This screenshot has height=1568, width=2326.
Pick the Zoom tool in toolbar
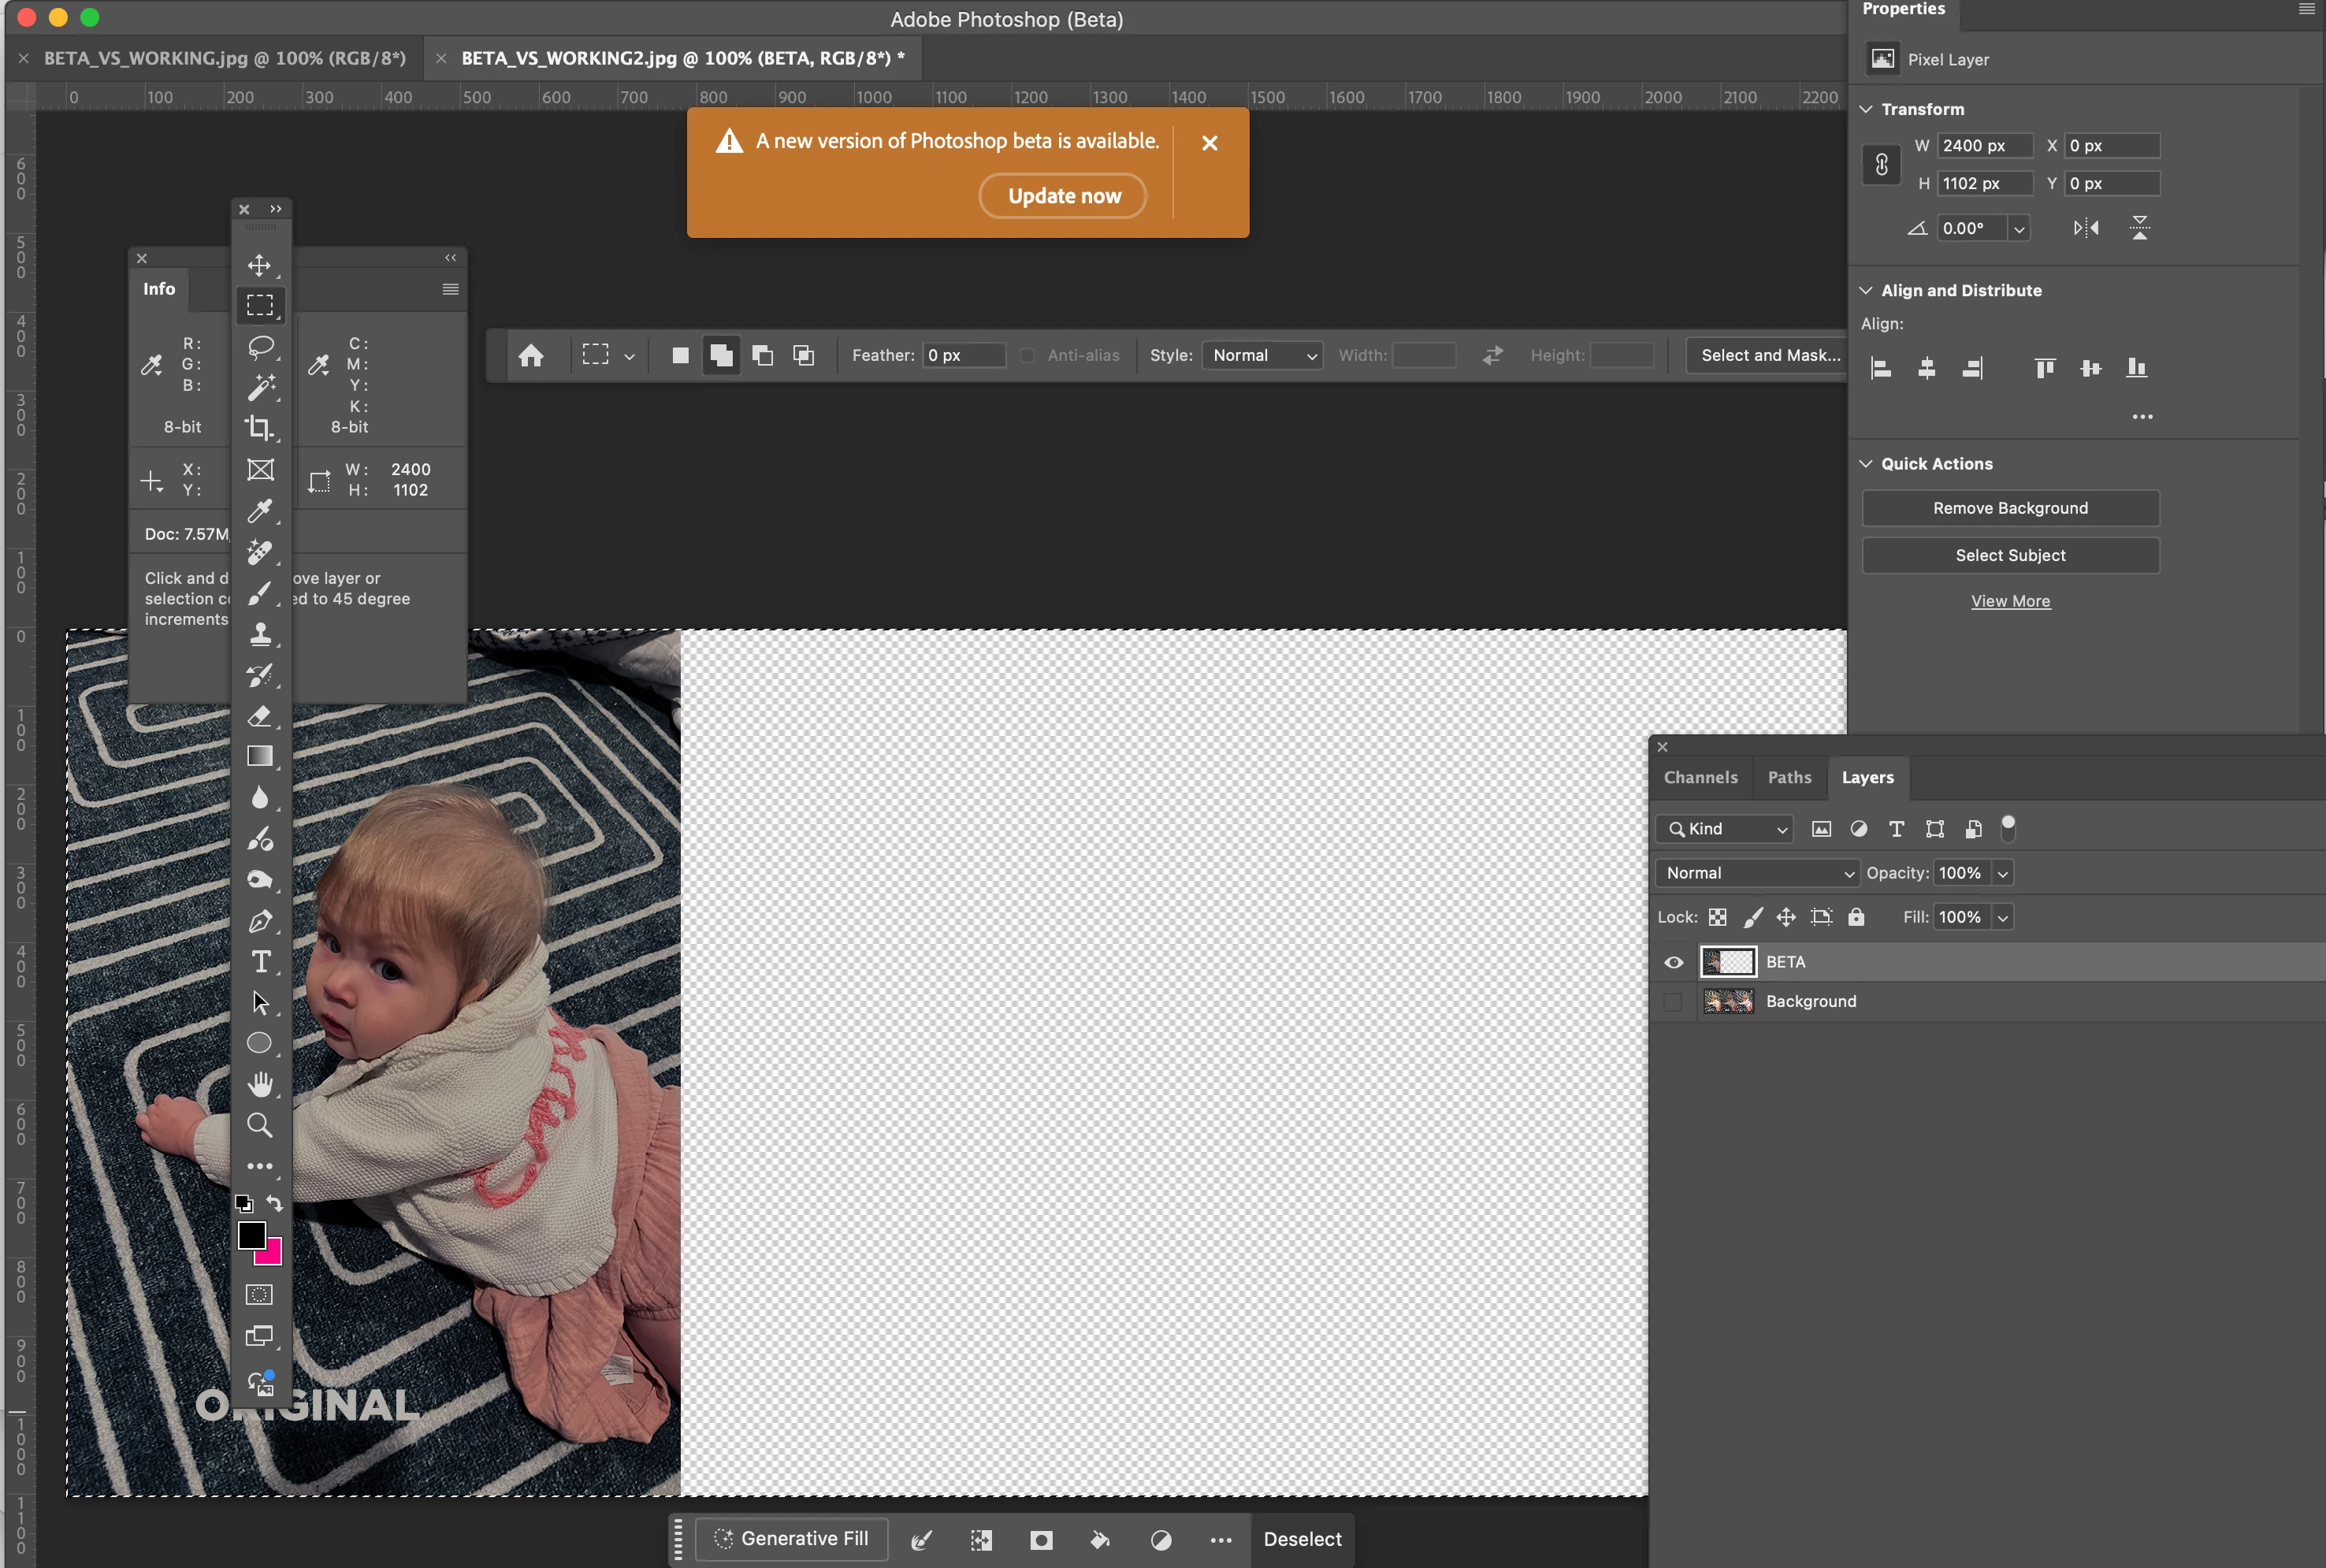tap(260, 1125)
